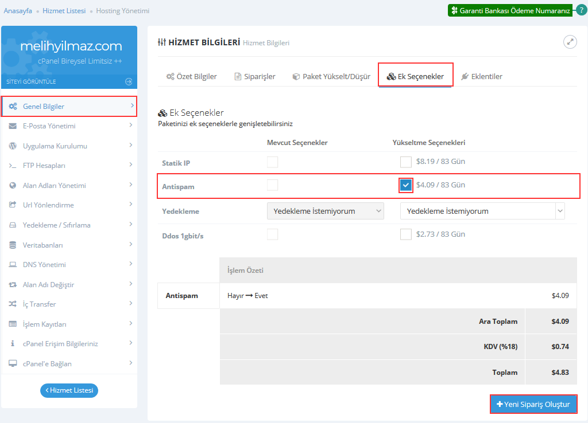Click the Anasayfa breadcrumb link
This screenshot has height=423, width=588.
pyautogui.click(x=18, y=11)
